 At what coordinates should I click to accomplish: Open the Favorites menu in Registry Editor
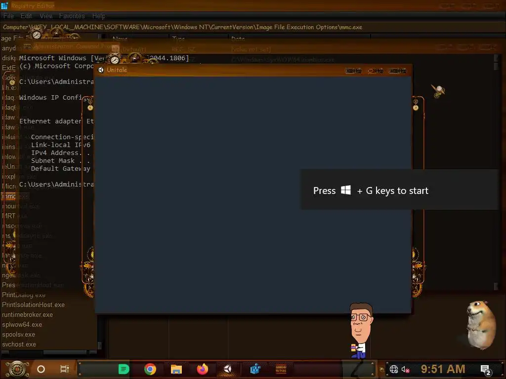[x=72, y=16]
